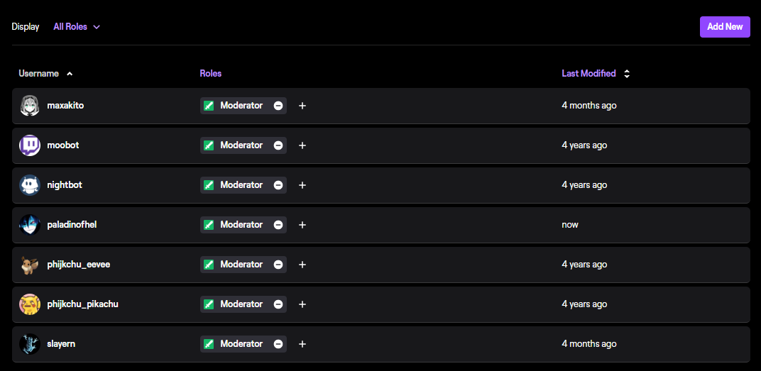
Task: Open the paladinofhel username link
Action: (72, 225)
